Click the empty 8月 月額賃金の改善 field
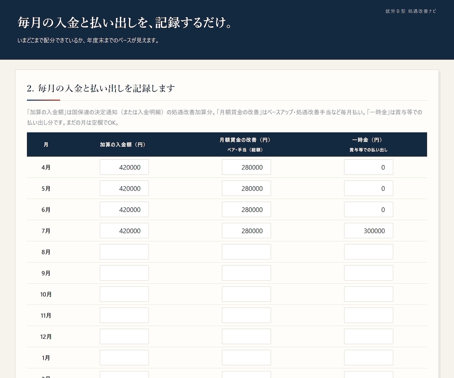Screen dimensions: 454x378 246,252
